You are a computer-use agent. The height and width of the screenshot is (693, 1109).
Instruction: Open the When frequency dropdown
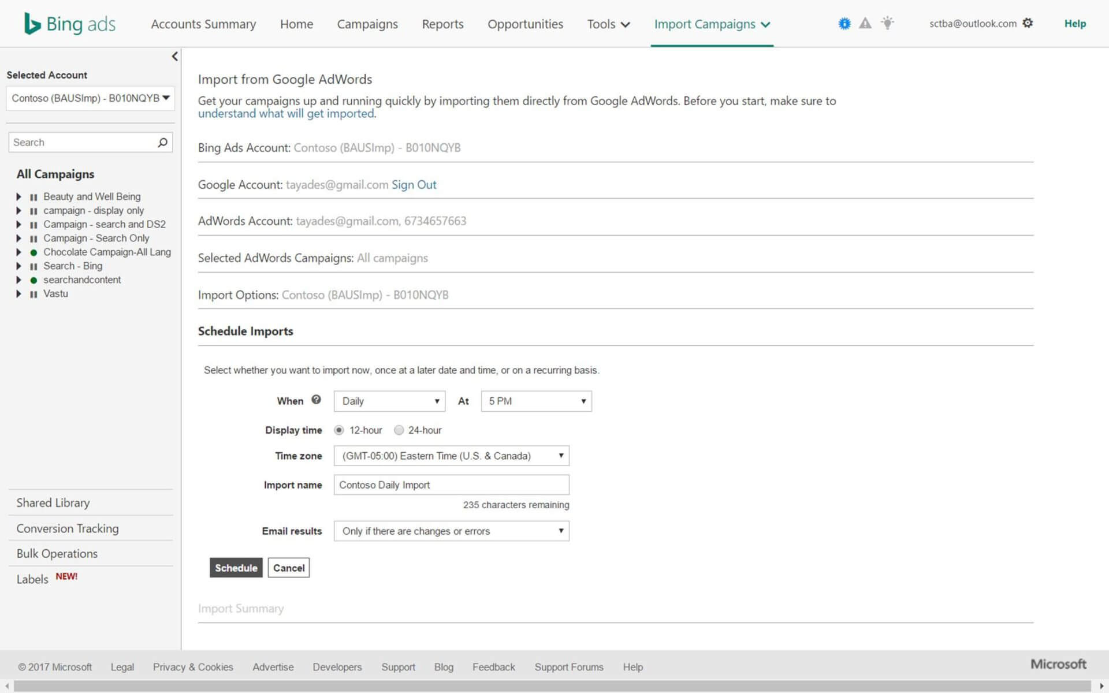[389, 401]
